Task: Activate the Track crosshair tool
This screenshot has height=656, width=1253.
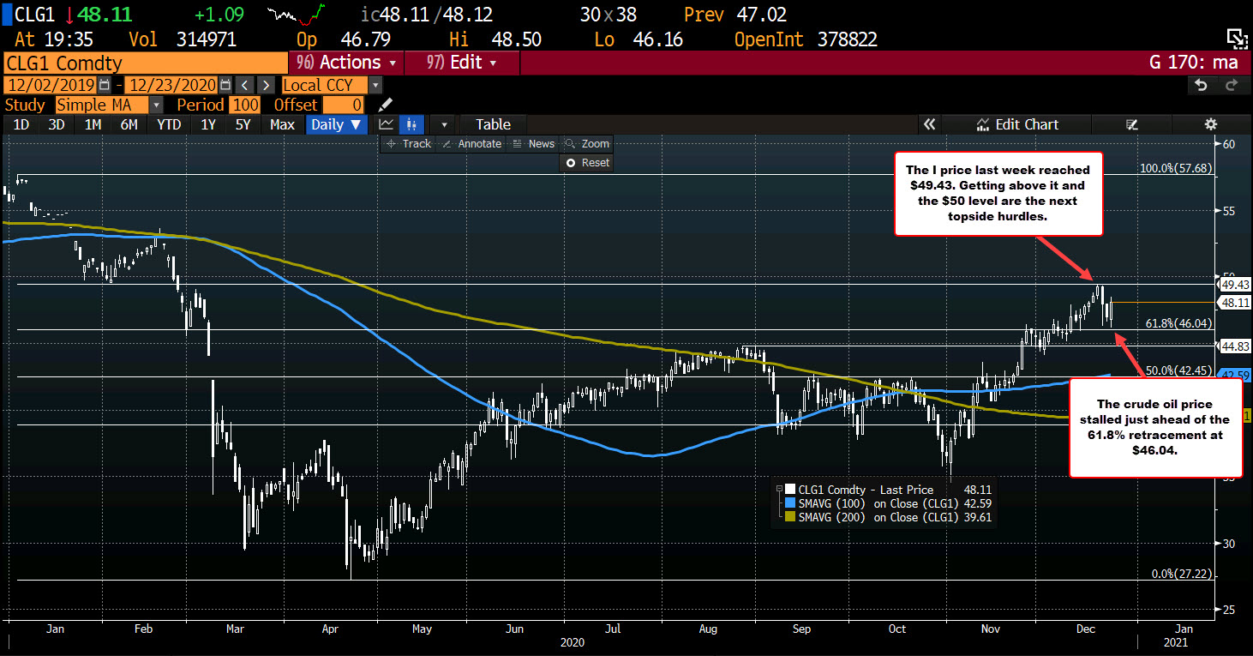Action: point(409,143)
